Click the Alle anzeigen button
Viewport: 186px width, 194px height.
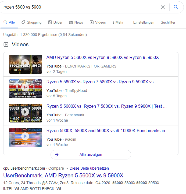coord(91,155)
